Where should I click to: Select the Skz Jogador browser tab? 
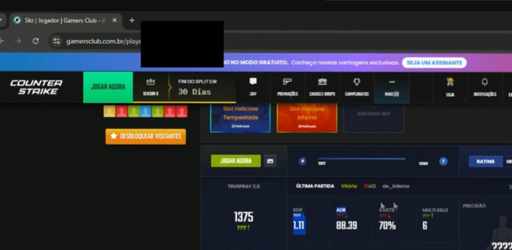pyautogui.click(x=66, y=20)
